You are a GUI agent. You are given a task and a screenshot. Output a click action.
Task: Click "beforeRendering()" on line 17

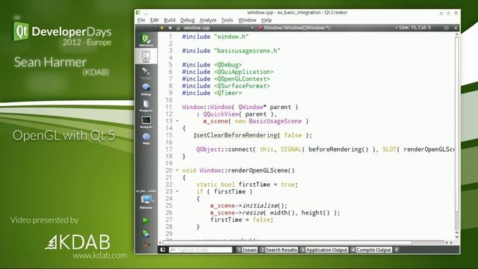point(338,149)
